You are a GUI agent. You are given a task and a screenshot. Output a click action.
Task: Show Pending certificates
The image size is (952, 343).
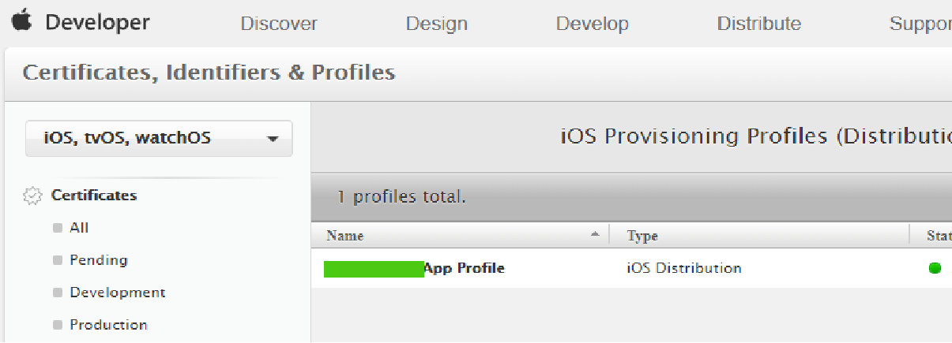pyautogui.click(x=99, y=260)
